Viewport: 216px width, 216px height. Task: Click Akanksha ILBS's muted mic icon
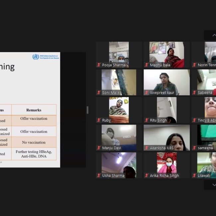pos(147,148)
